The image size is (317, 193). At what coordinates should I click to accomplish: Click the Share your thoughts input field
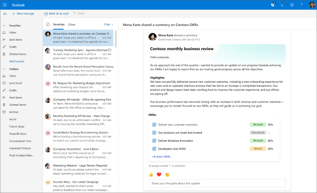[x=217, y=183]
